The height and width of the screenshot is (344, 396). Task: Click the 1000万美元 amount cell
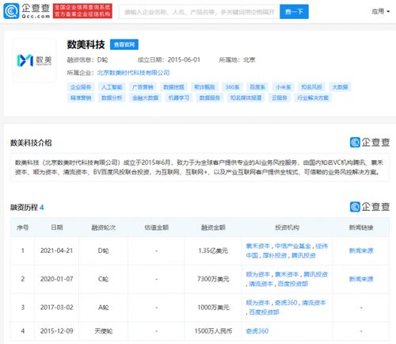tap(213, 308)
